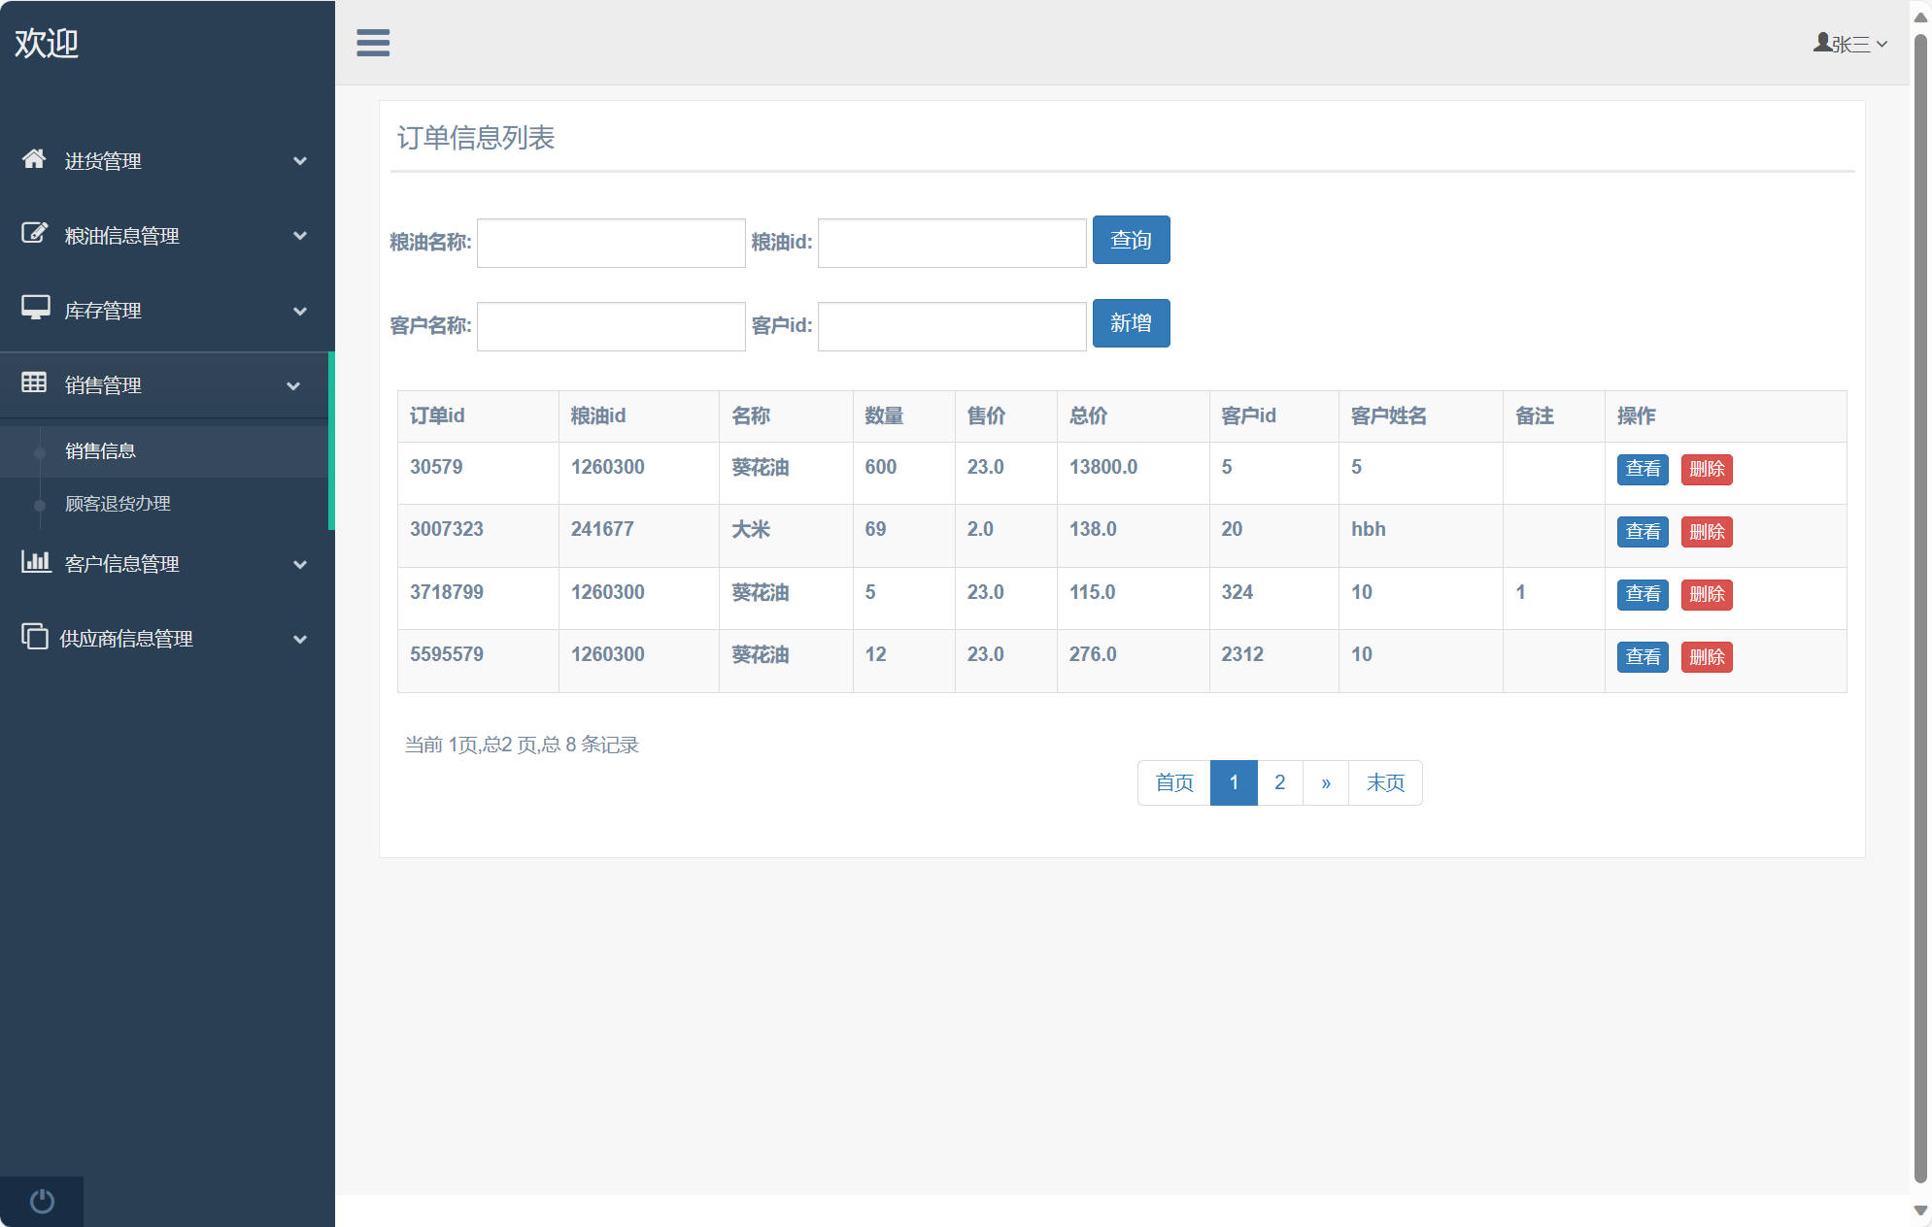The width and height of the screenshot is (1932, 1227).
Task: Delete order 3007323 using 删除
Action: point(1706,532)
